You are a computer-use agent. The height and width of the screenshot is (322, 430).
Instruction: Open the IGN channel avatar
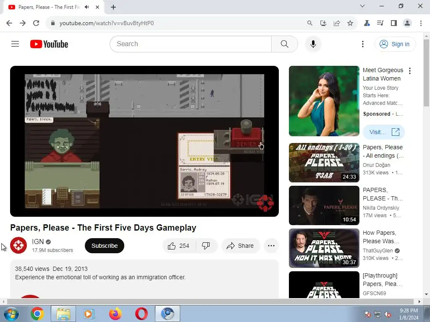18,245
